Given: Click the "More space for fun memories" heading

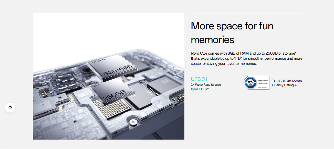Looking at the screenshot, I should (232, 33).
